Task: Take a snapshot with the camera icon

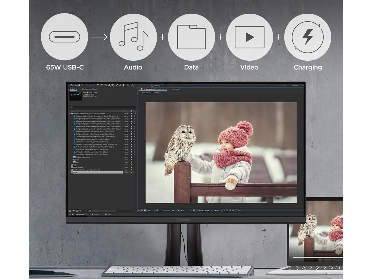Action: point(173,210)
